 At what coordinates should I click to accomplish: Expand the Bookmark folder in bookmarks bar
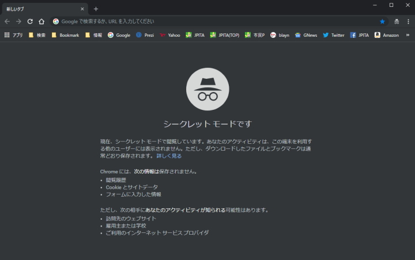tap(65, 35)
